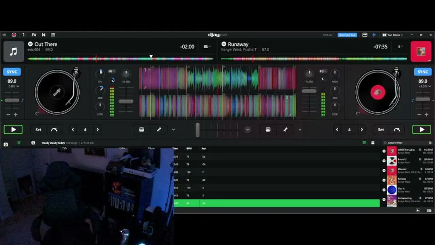The height and width of the screenshot is (245, 435).
Task: Decrease left deck loop length
Action: pos(73,130)
